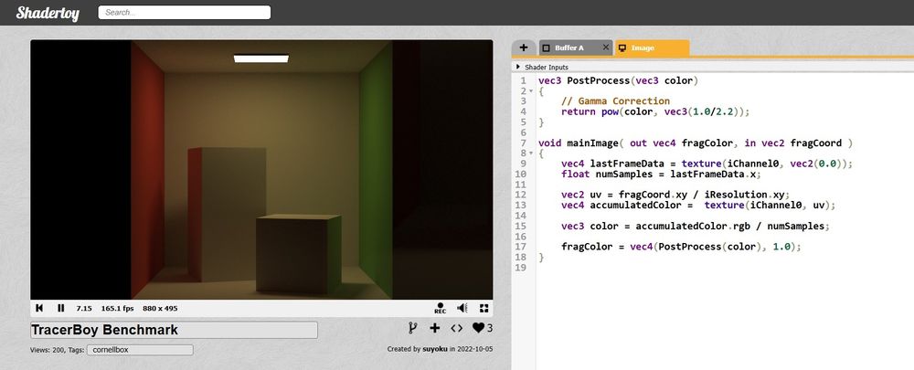Click the vec3 color division line
This screenshot has width=914, height=370.
pos(695,227)
